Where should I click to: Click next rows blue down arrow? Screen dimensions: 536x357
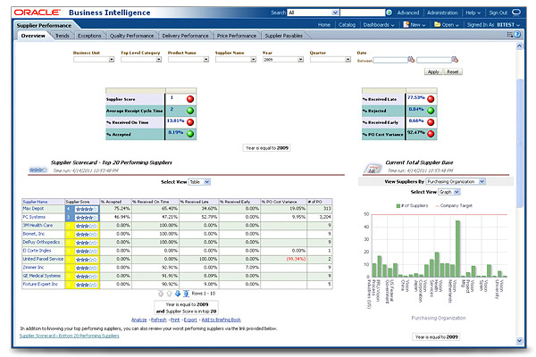(178, 294)
